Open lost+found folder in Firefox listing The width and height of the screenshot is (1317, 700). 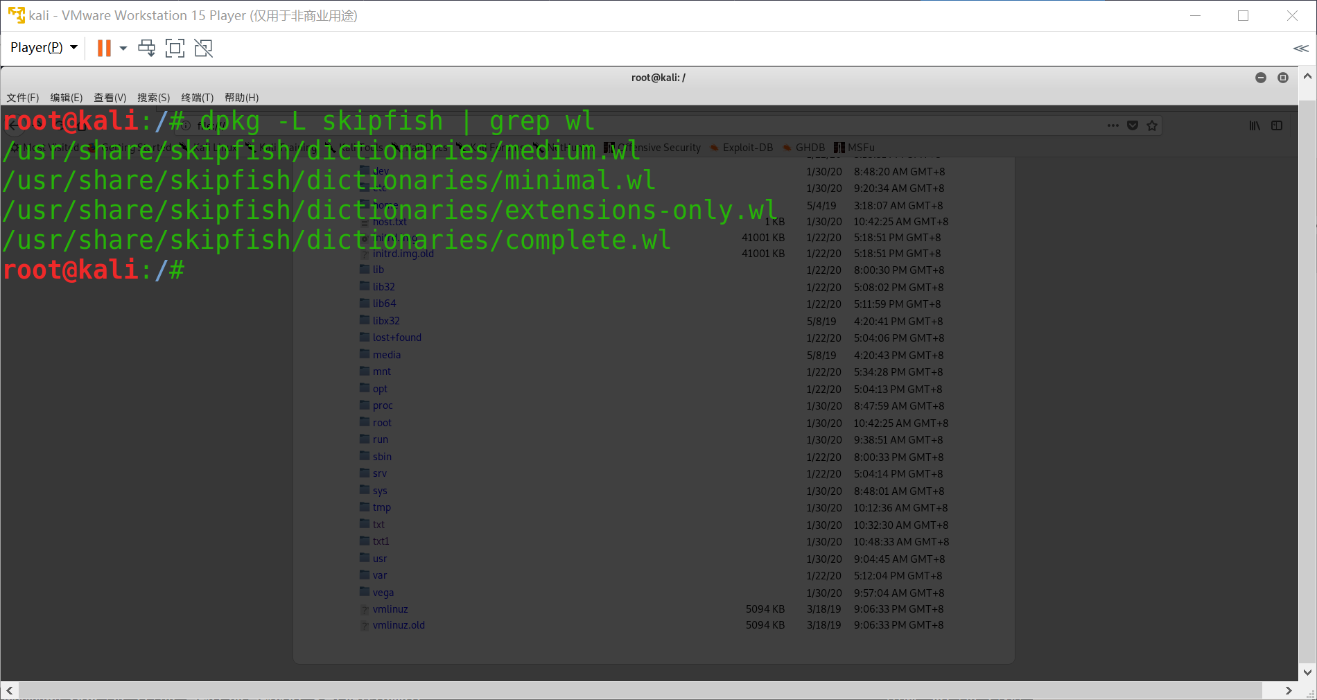(x=397, y=338)
